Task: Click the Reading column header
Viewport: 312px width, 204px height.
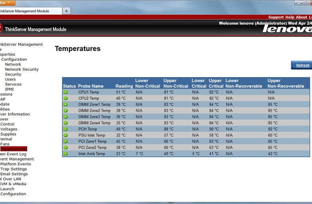Action: [124, 86]
